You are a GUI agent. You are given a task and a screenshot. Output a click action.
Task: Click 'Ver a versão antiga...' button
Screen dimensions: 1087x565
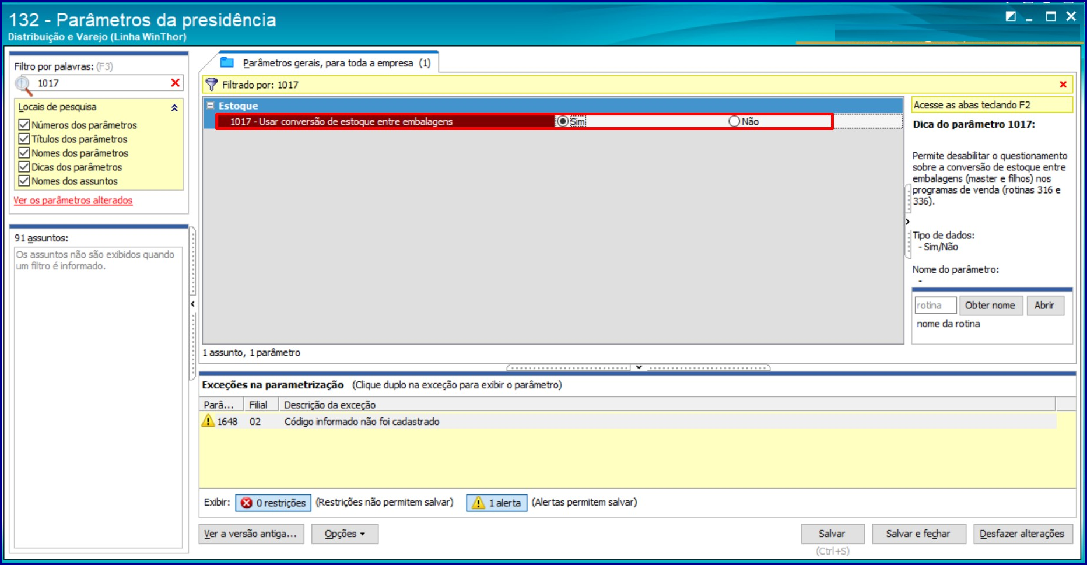point(251,534)
